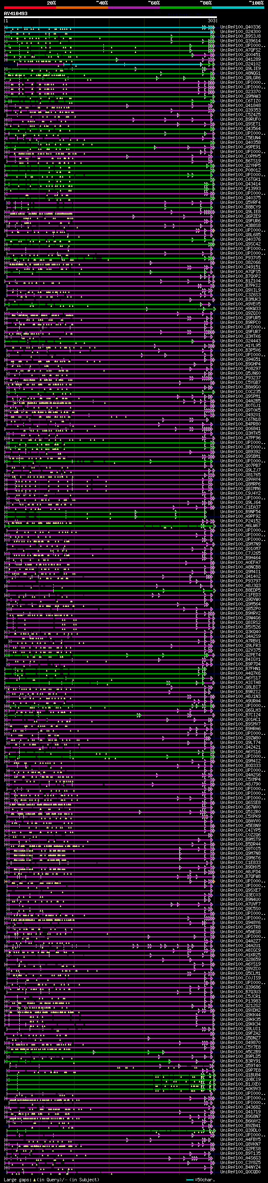Select UniRef100_B7FHN1 label
Image resolution: width=268 pixels, height=1183 pixels.
tap(240, 669)
